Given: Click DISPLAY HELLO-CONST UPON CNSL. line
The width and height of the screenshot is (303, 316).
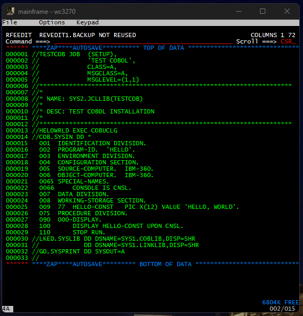Looking at the screenshot, I should coord(128,226).
